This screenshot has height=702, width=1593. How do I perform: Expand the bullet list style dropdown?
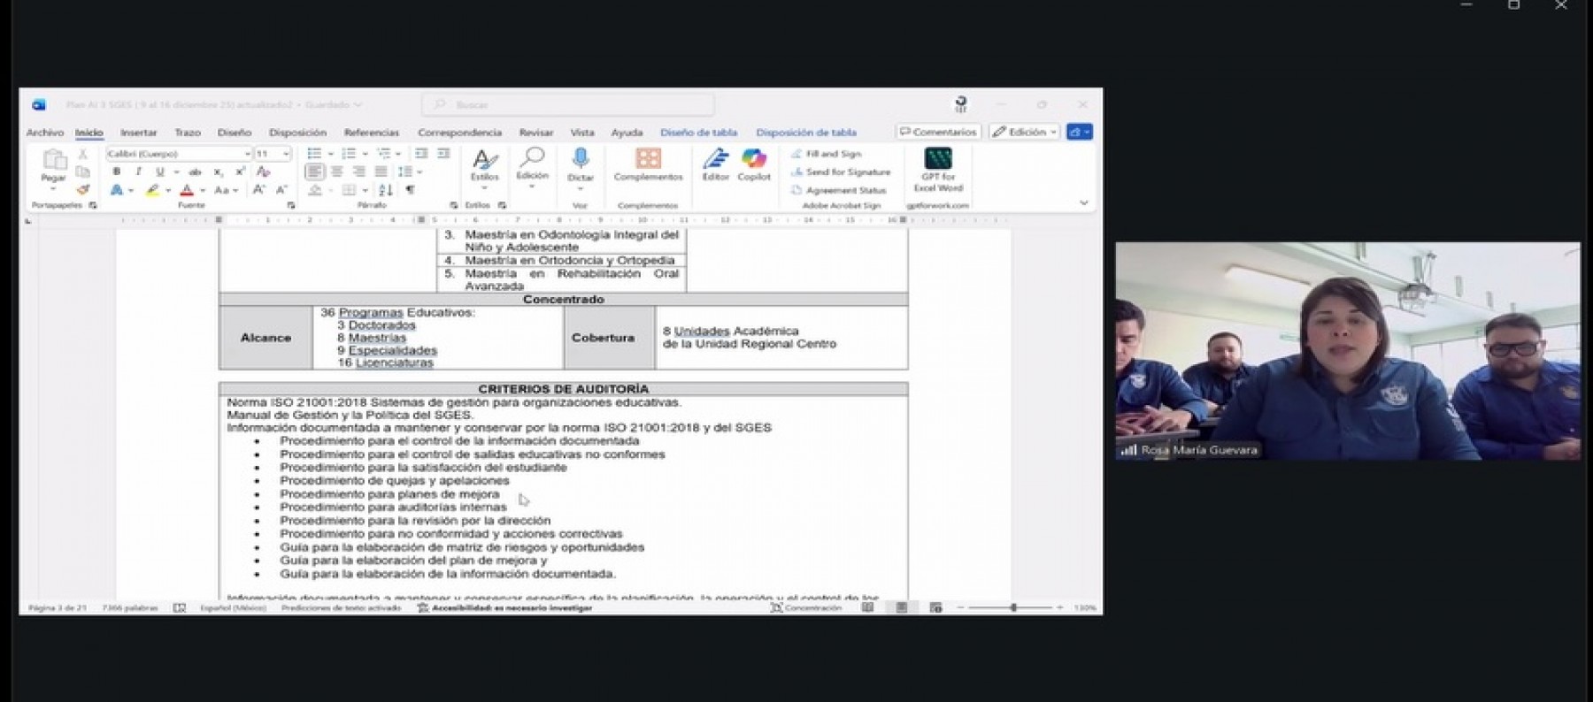(331, 154)
